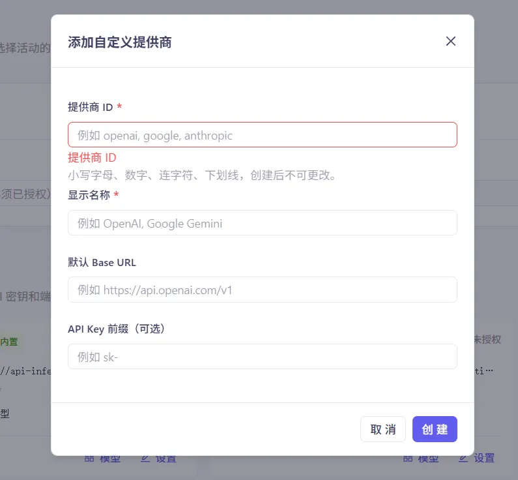Click the 默认 Base URL label
Viewport: 518px width, 480px height.
102,262
